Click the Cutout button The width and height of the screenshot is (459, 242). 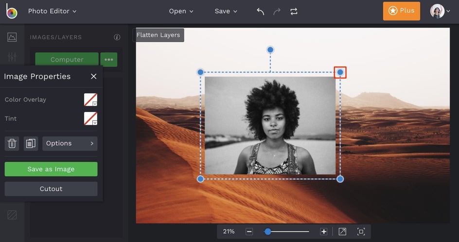point(51,189)
